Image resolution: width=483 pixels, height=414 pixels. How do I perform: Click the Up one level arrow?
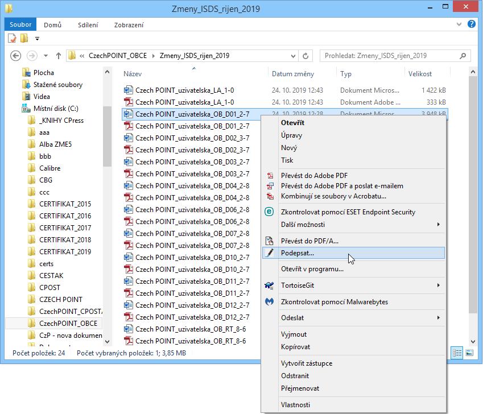click(59, 56)
